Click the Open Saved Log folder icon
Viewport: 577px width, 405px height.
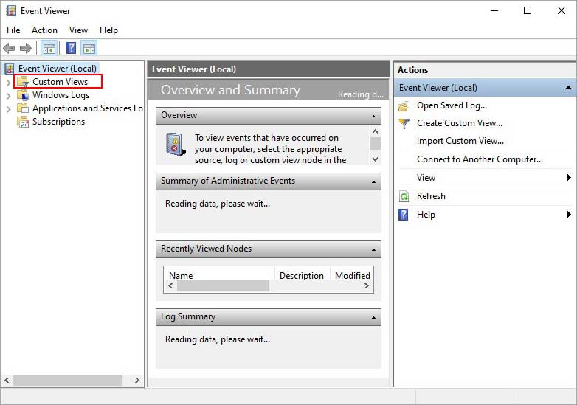[404, 106]
